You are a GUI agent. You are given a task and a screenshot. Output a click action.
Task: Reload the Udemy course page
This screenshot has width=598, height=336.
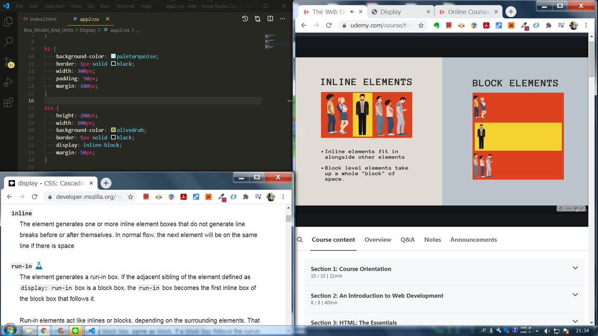pyautogui.click(x=329, y=25)
